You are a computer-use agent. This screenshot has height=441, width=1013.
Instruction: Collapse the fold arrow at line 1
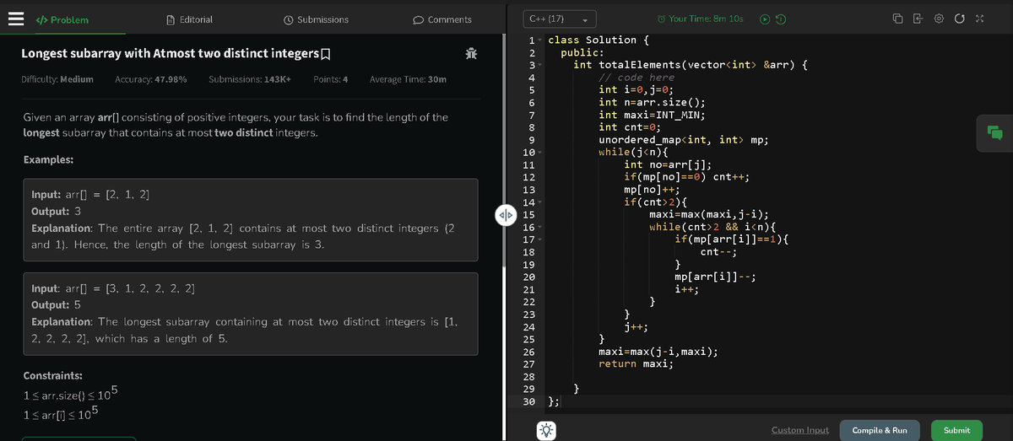point(539,40)
